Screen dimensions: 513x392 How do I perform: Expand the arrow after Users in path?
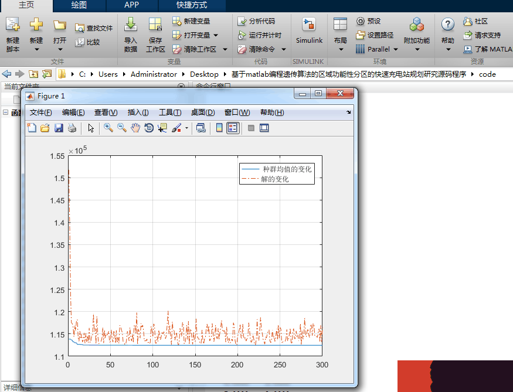click(x=124, y=74)
